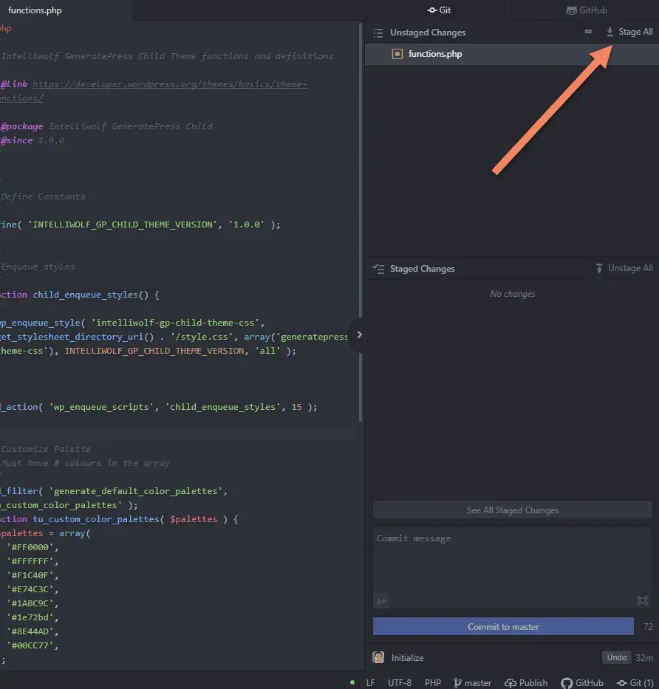Change the PHP grammar selector
This screenshot has height=689, width=659.
coord(433,683)
